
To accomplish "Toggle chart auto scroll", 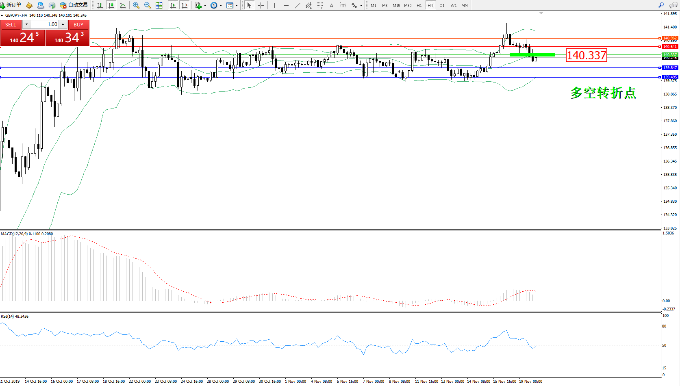I will (173, 5).
